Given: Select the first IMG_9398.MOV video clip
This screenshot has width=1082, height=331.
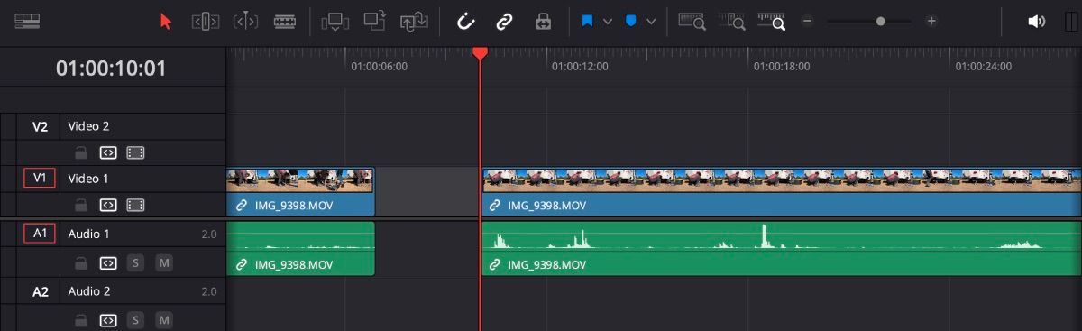Looking at the screenshot, I should tap(300, 192).
